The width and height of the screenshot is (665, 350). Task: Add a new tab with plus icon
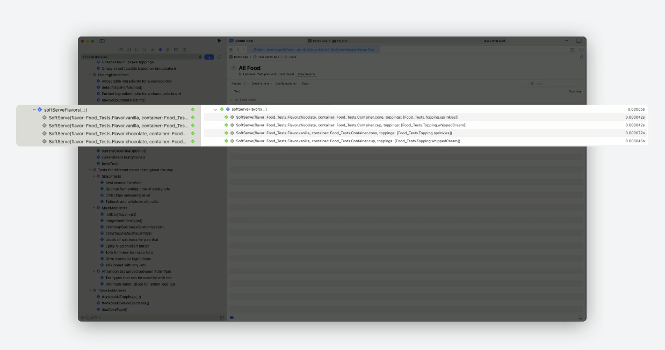(x=567, y=41)
